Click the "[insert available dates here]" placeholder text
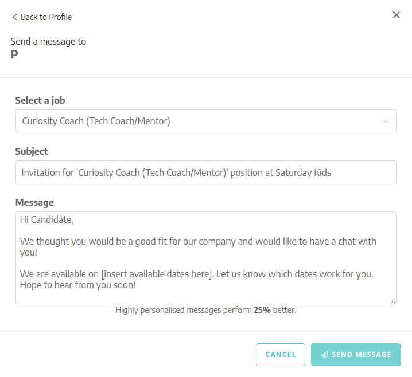Image resolution: width=412 pixels, height=377 pixels. tap(165, 274)
